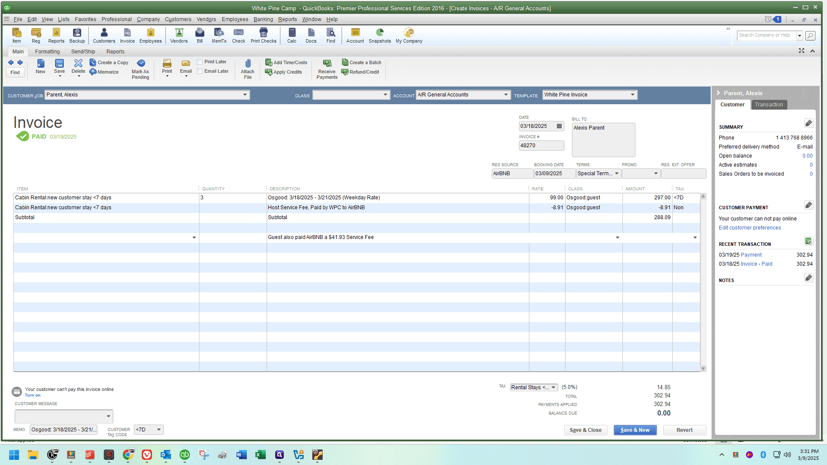Open Edit customer preferences link
Image resolution: width=827 pixels, height=465 pixels.
coord(749,228)
